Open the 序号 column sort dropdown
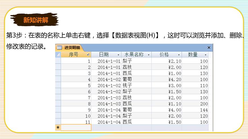Screen dimensions: 248x139 pos(88,55)
